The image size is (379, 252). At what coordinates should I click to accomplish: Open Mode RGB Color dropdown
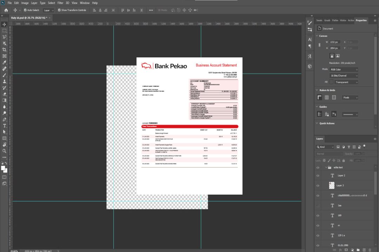click(x=344, y=69)
